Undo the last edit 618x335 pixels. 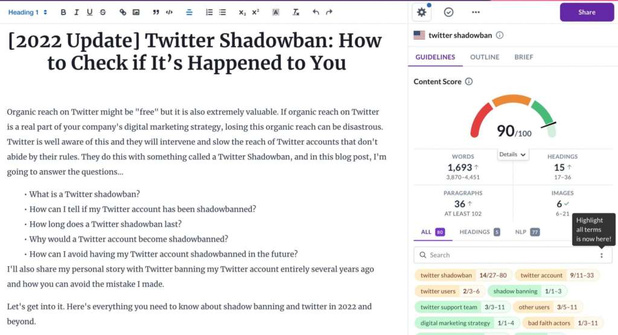click(316, 12)
